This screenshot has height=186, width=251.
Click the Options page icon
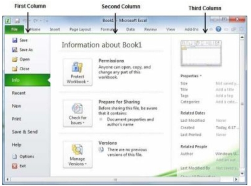[15, 157]
